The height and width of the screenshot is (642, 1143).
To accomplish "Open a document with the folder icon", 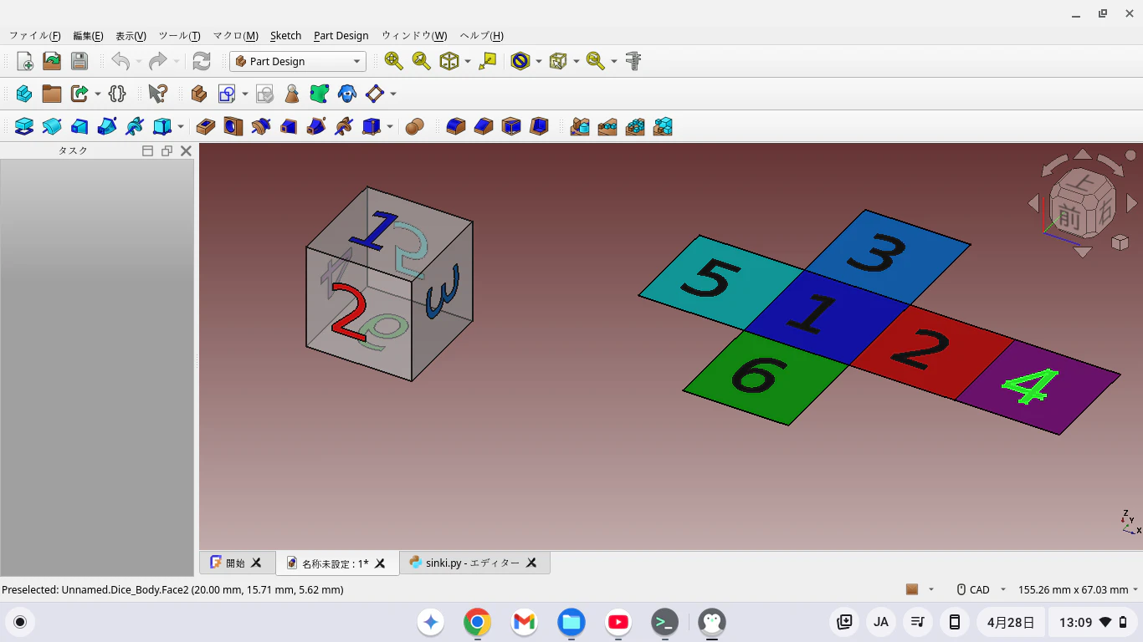I will 52,61.
